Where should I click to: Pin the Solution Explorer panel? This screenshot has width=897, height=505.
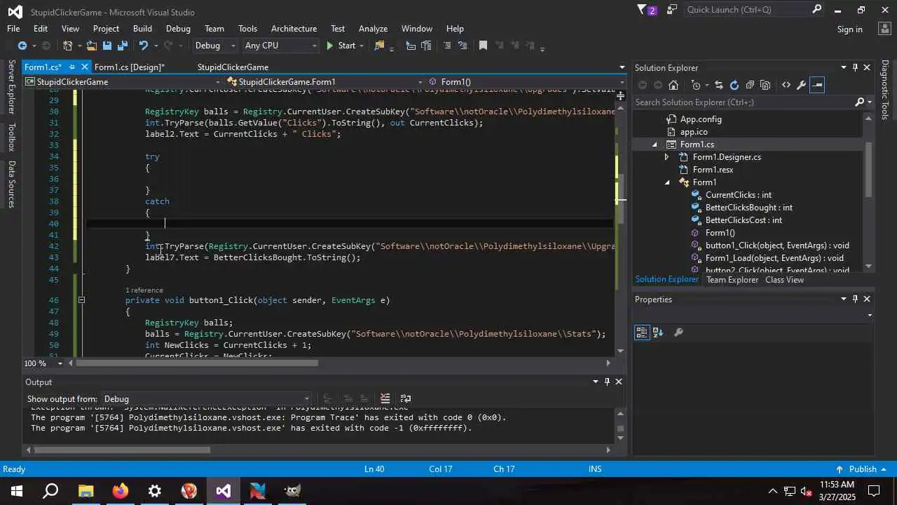855,68
